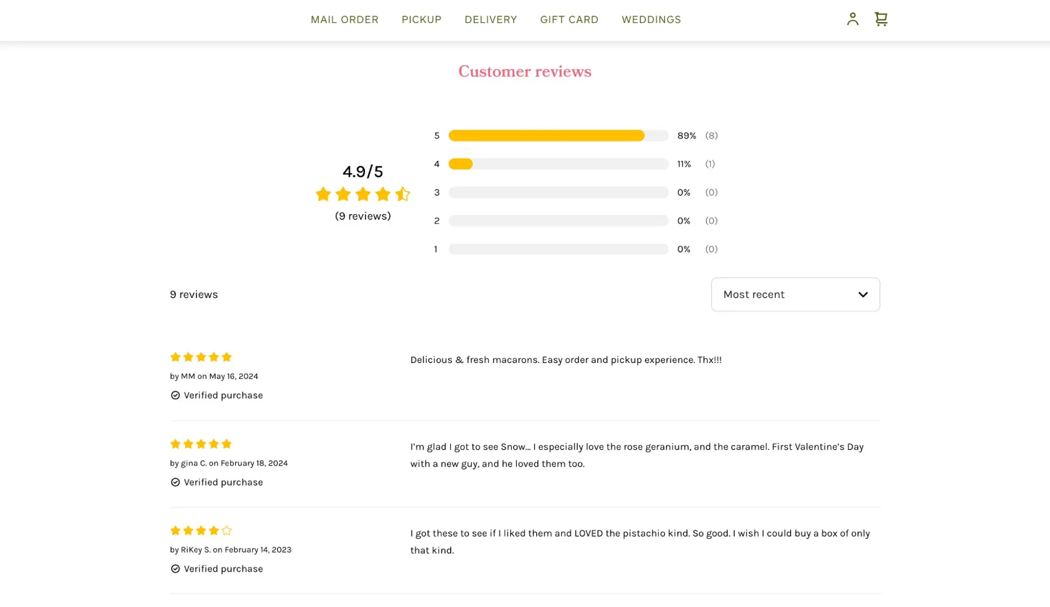Image resolution: width=1050 pixels, height=607 pixels.
Task: Click the empty fifth star on RiKey's review
Action: [226, 530]
